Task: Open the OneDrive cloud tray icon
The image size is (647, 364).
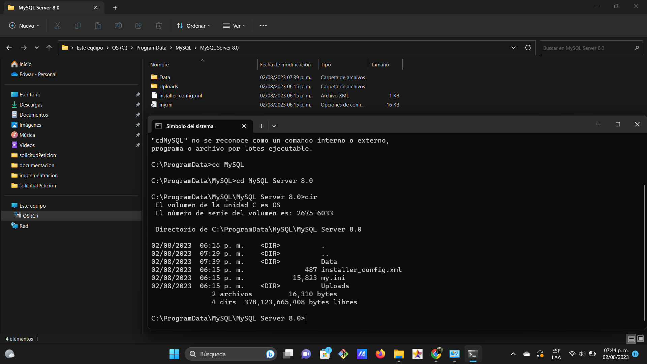Action: pyautogui.click(x=526, y=354)
